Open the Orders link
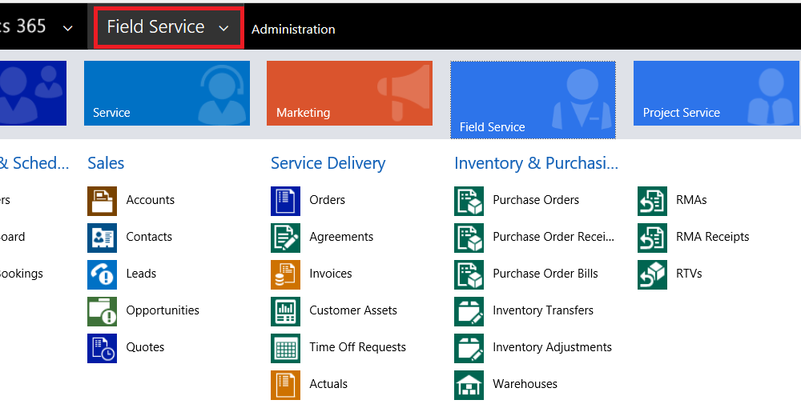The height and width of the screenshot is (420, 801). point(328,200)
